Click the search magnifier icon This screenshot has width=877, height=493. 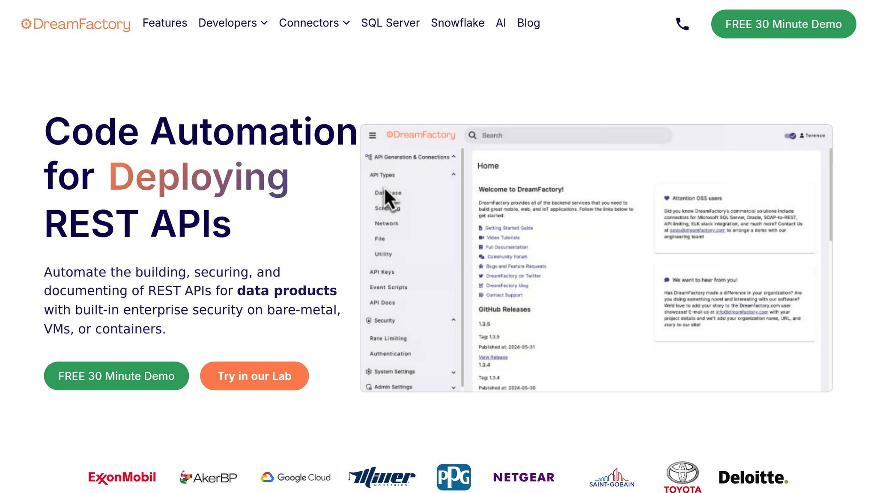click(472, 135)
